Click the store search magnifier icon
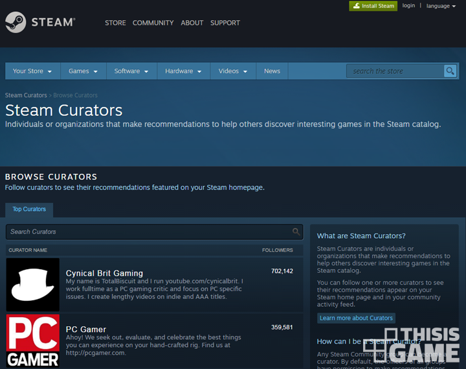466x369 pixels. [450, 71]
